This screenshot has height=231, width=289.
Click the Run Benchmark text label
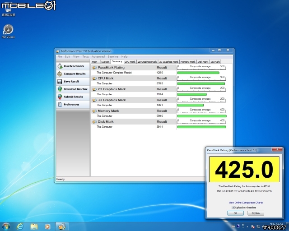point(74,66)
